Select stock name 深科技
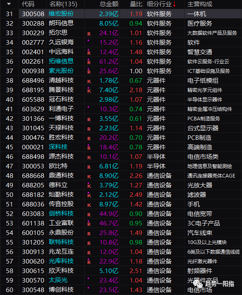 [58, 147]
